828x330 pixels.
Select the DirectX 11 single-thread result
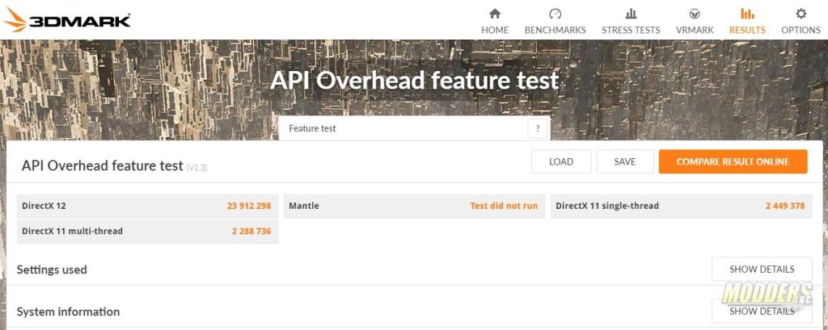tap(680, 206)
